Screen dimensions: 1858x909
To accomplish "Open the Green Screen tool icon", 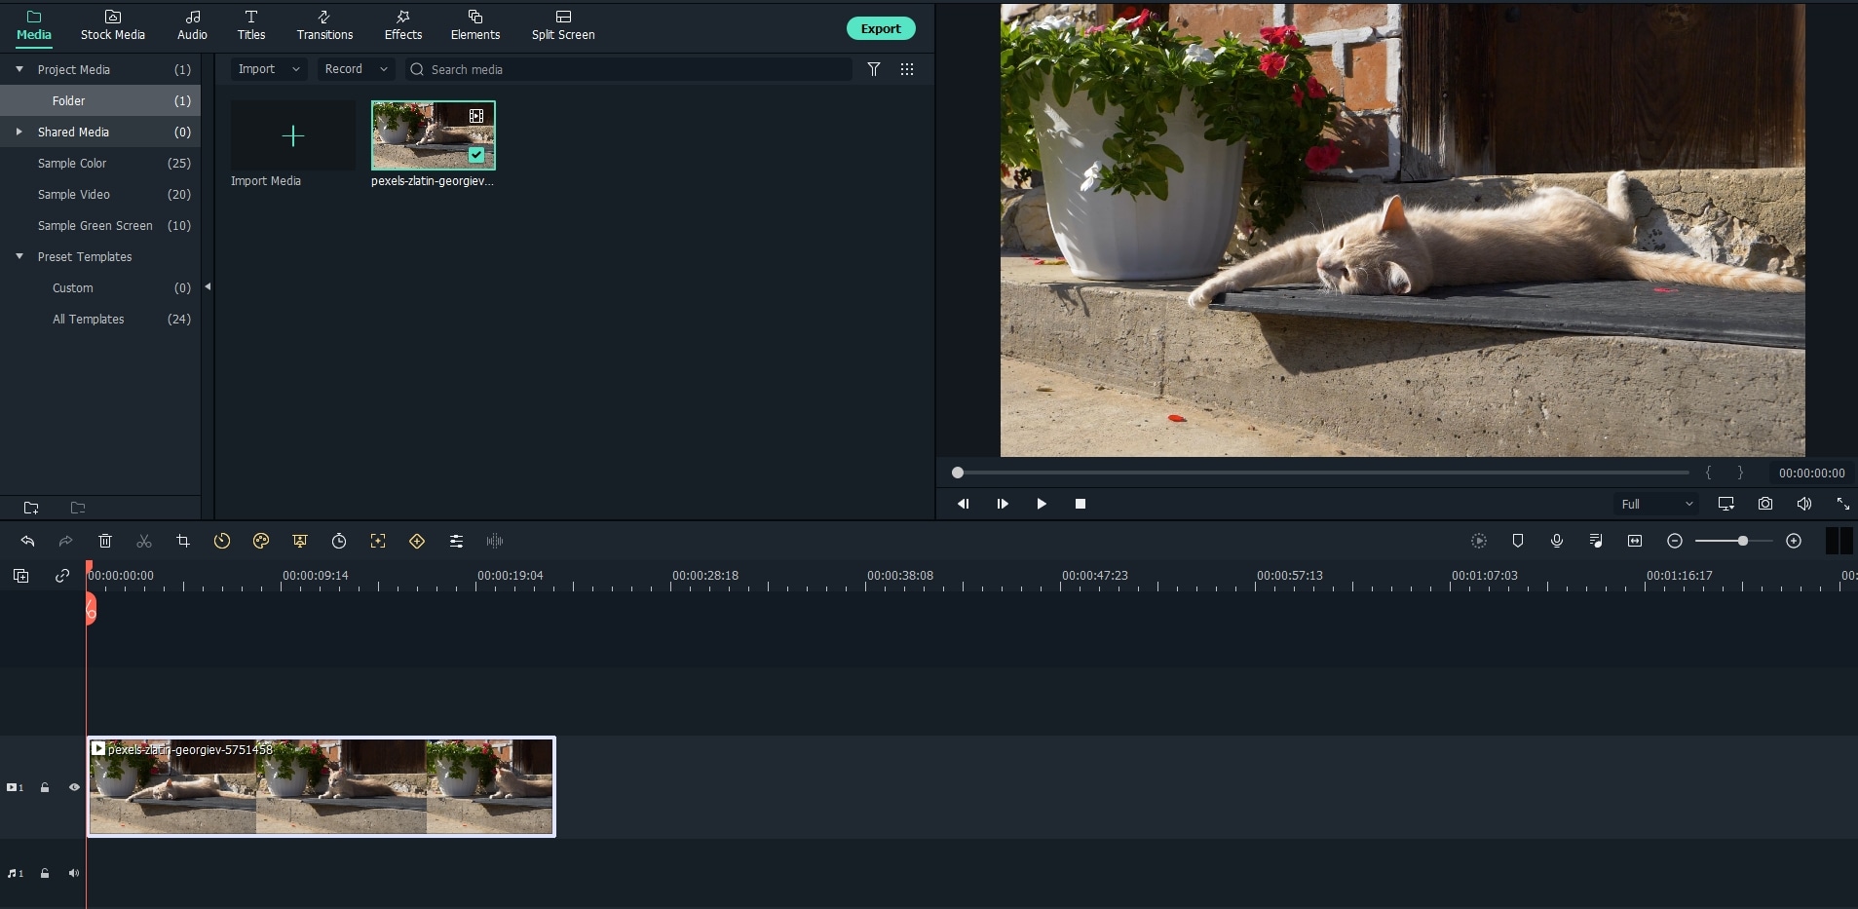I will [300, 541].
